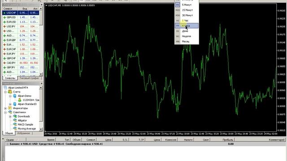Click the CADJPY ask value 81.592

click(34, 63)
